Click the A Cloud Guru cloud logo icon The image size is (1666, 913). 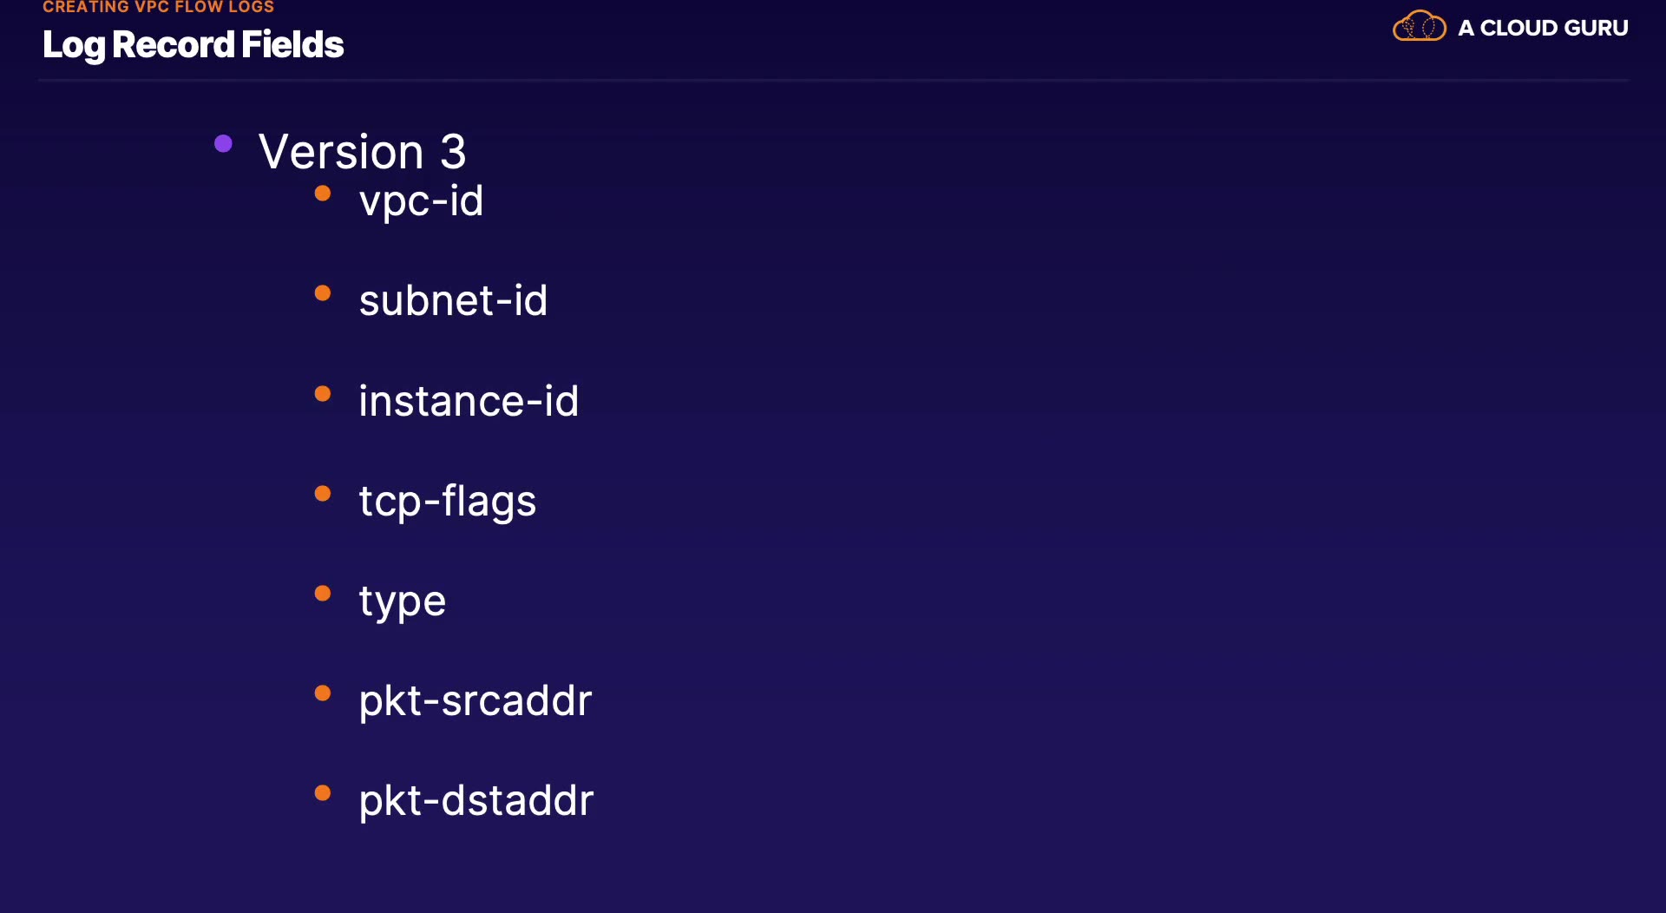pyautogui.click(x=1419, y=27)
